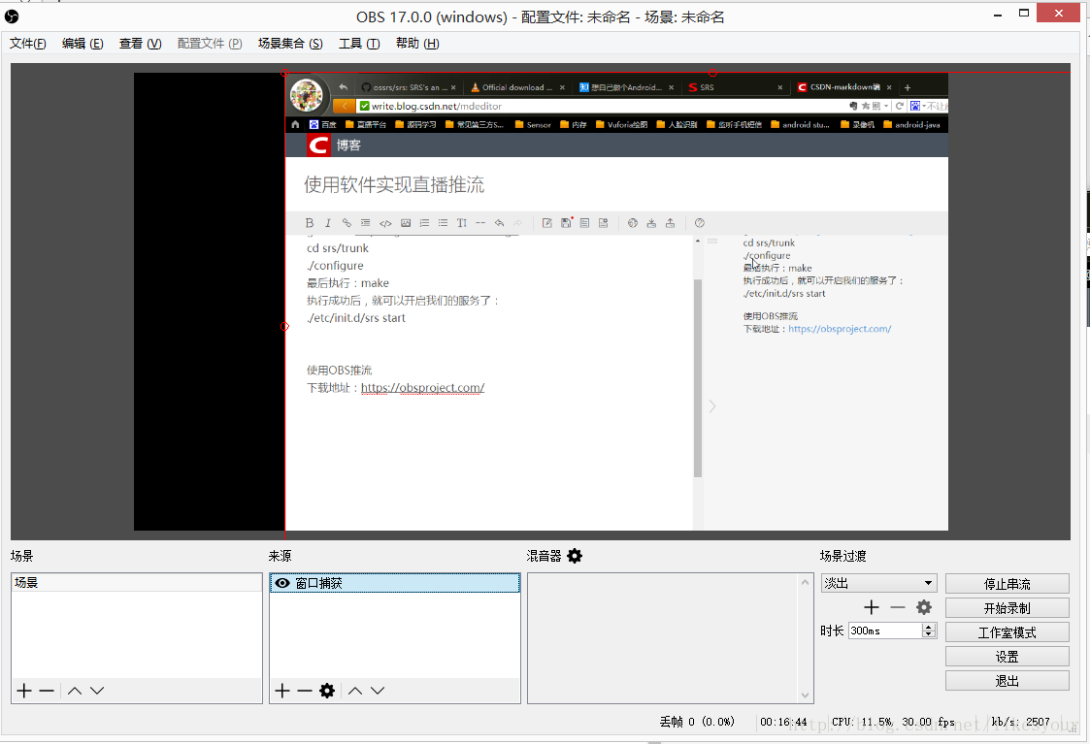This screenshot has width=1090, height=744.
Task: Move source down with arrow icon
Action: pyautogui.click(x=378, y=691)
